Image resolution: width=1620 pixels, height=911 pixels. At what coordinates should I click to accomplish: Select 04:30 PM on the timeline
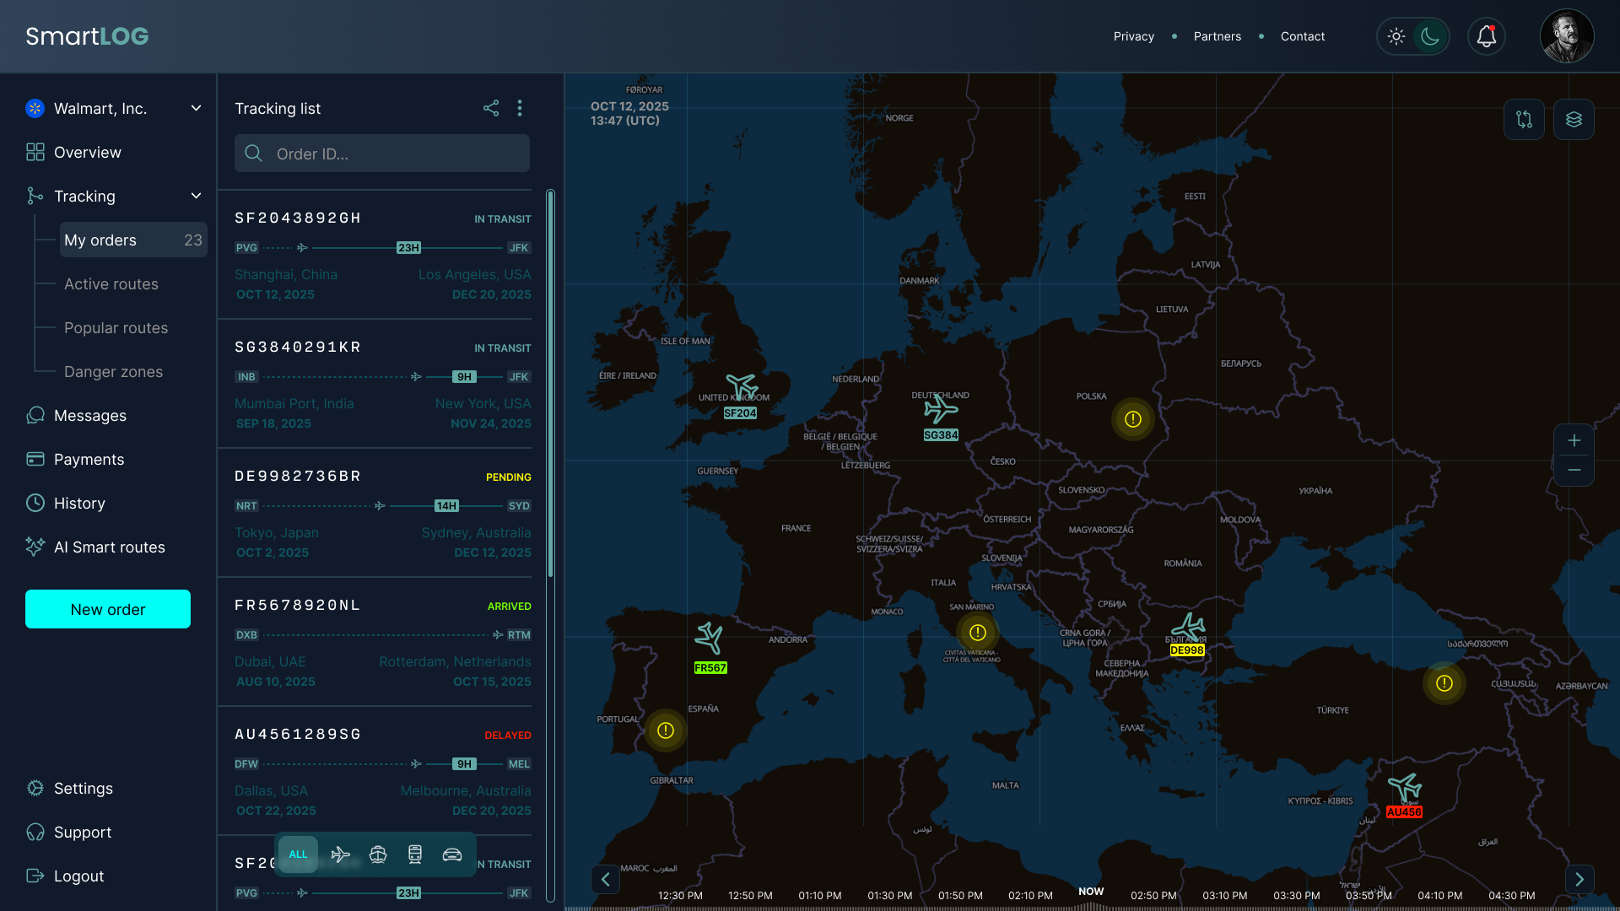click(1511, 895)
